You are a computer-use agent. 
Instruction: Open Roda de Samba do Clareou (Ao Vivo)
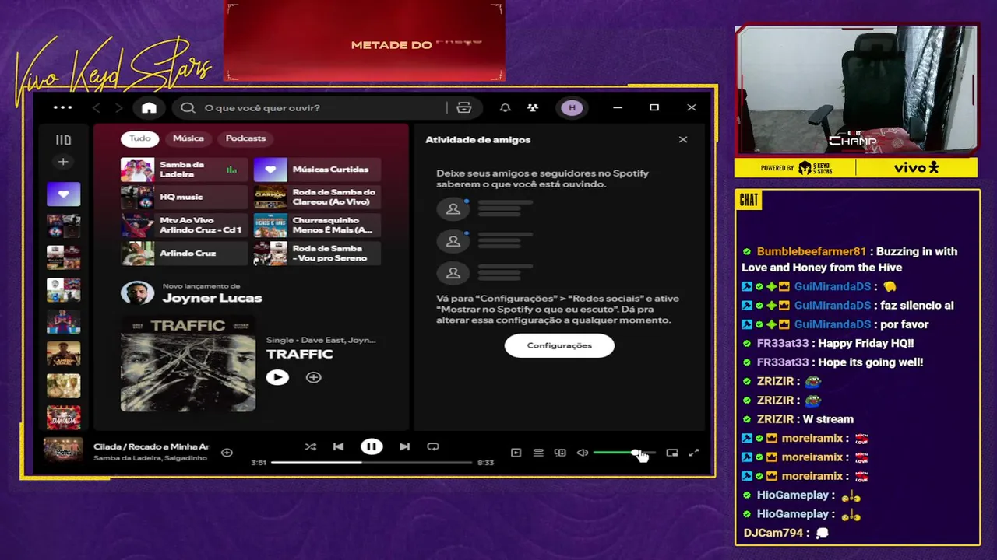[318, 198]
